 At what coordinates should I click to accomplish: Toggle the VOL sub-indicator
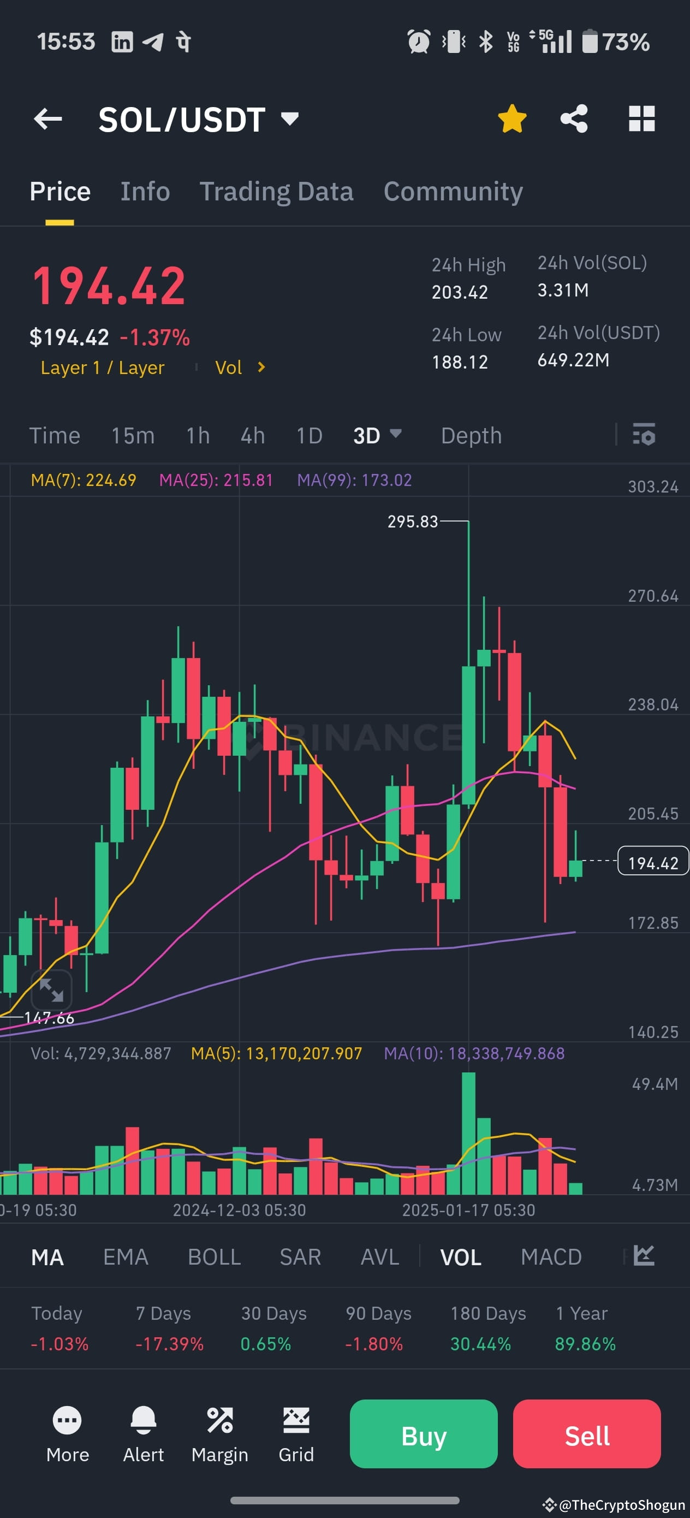[461, 1257]
